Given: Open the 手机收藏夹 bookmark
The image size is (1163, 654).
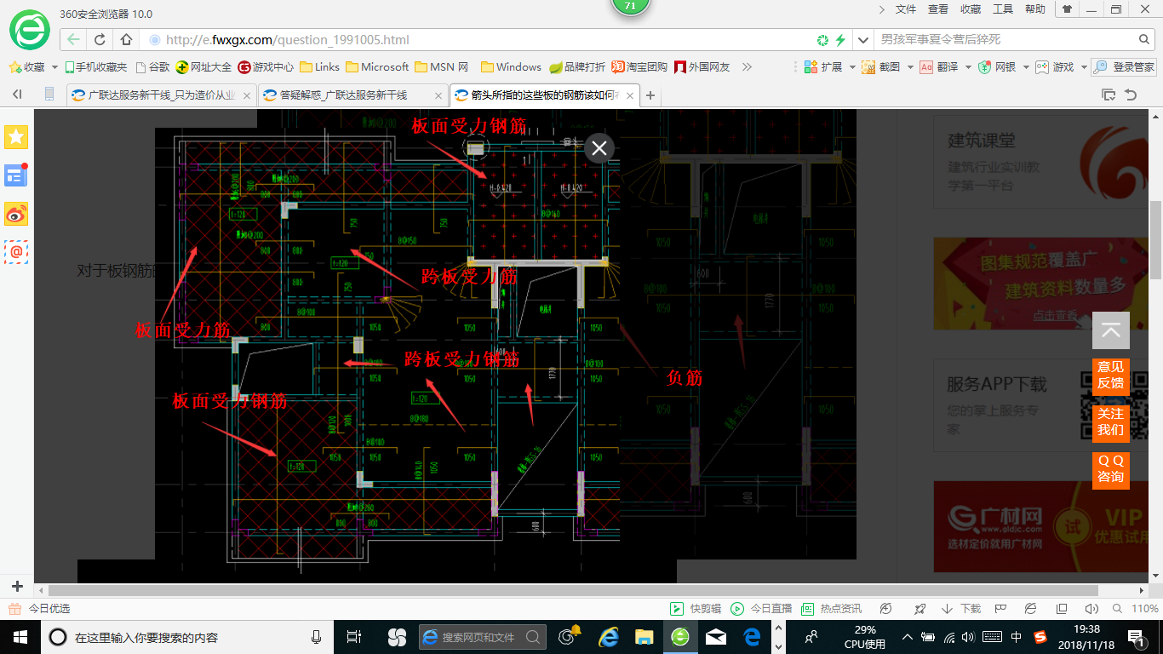Looking at the screenshot, I should click(x=95, y=66).
